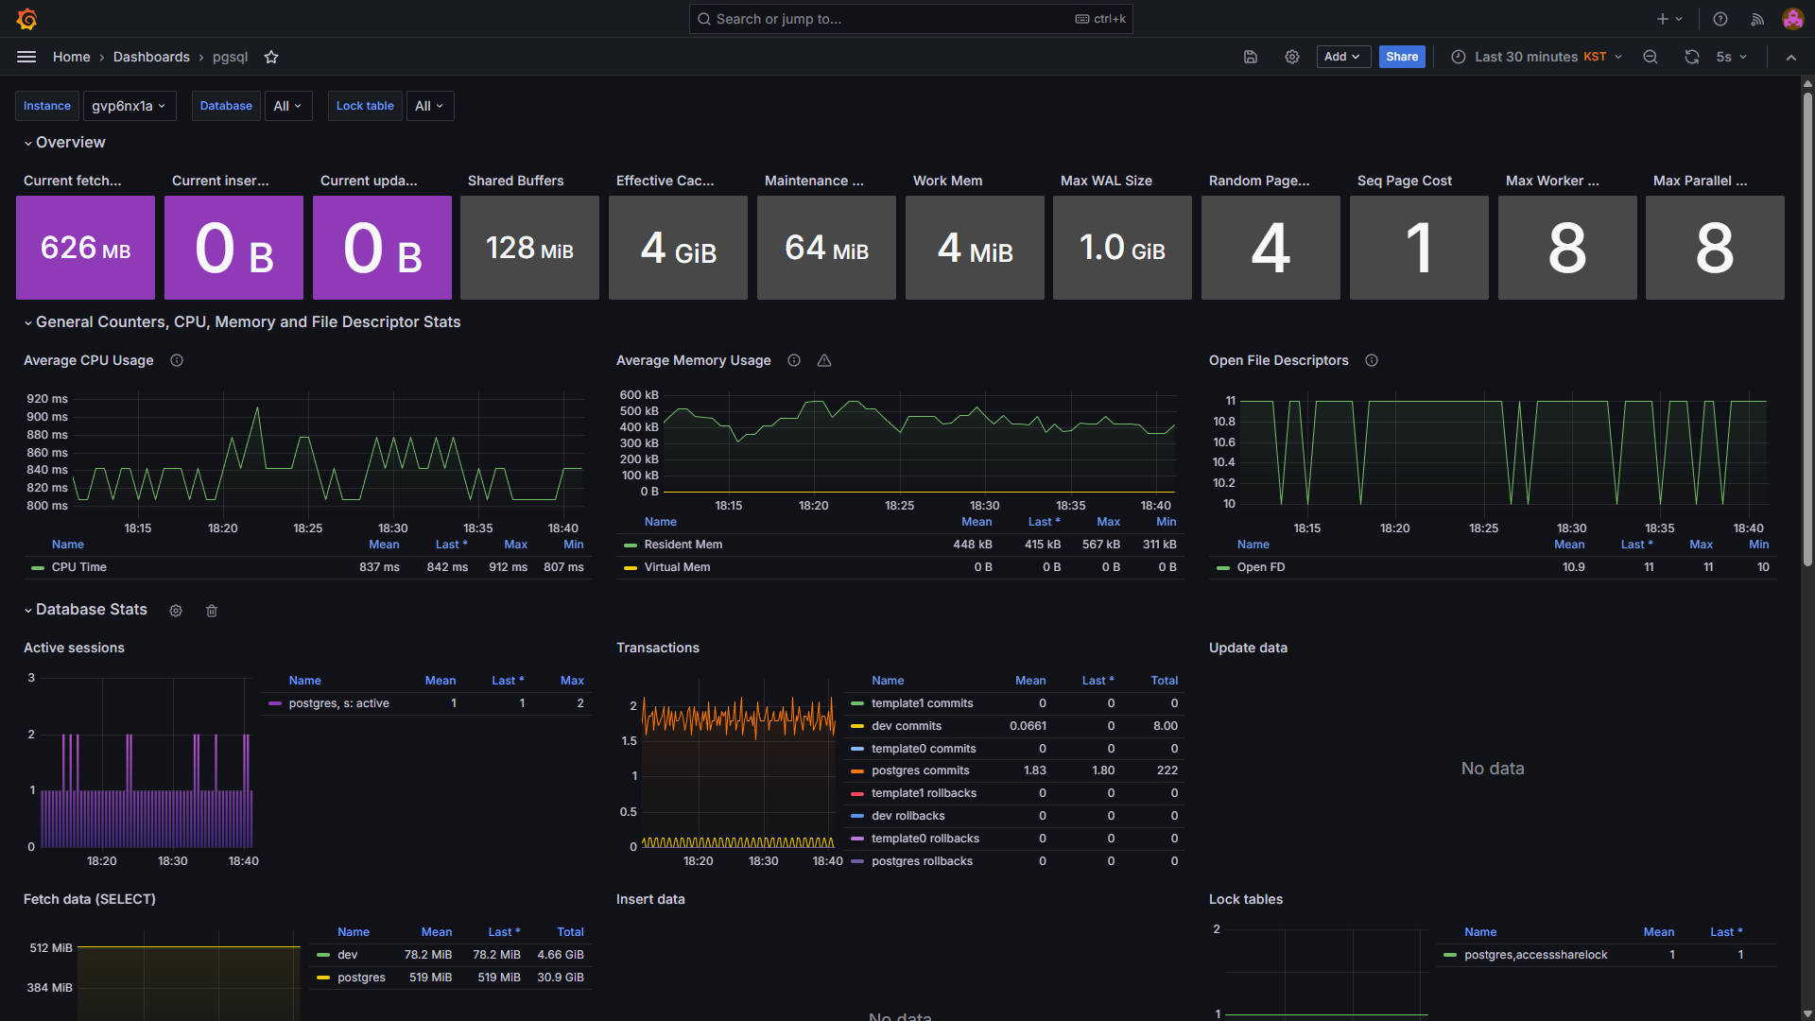1815x1021 pixels.
Task: Open the Instance gvp6nx1a dropdown
Action: (129, 106)
